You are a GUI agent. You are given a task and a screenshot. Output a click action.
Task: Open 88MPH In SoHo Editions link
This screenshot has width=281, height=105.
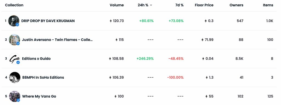pyautogui.click(x=43, y=77)
